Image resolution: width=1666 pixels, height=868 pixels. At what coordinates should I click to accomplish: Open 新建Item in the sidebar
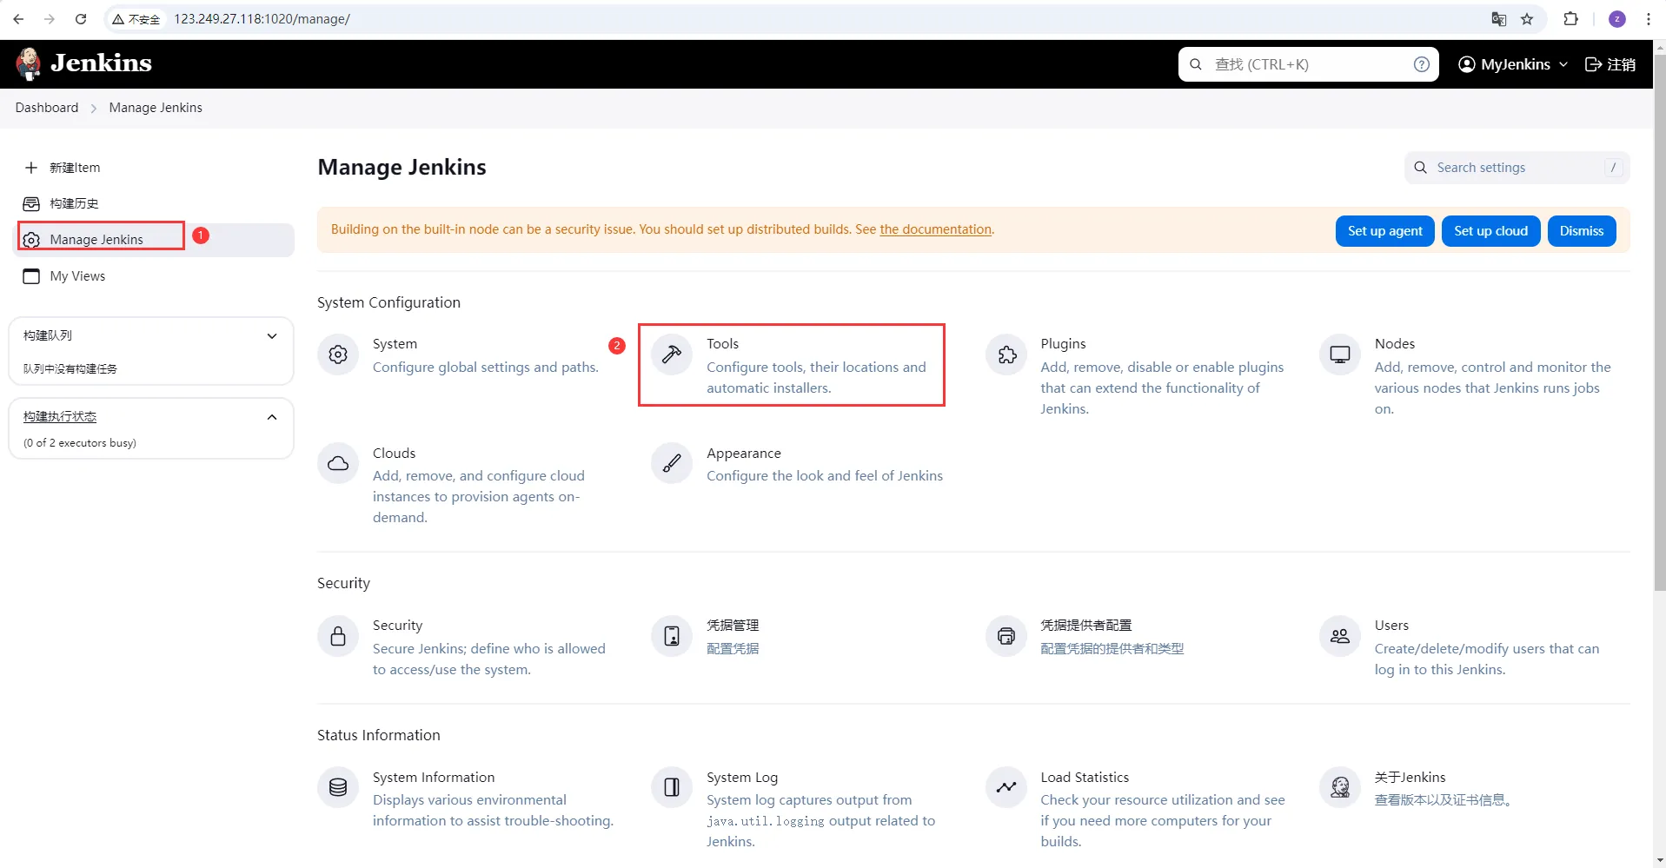(x=74, y=168)
